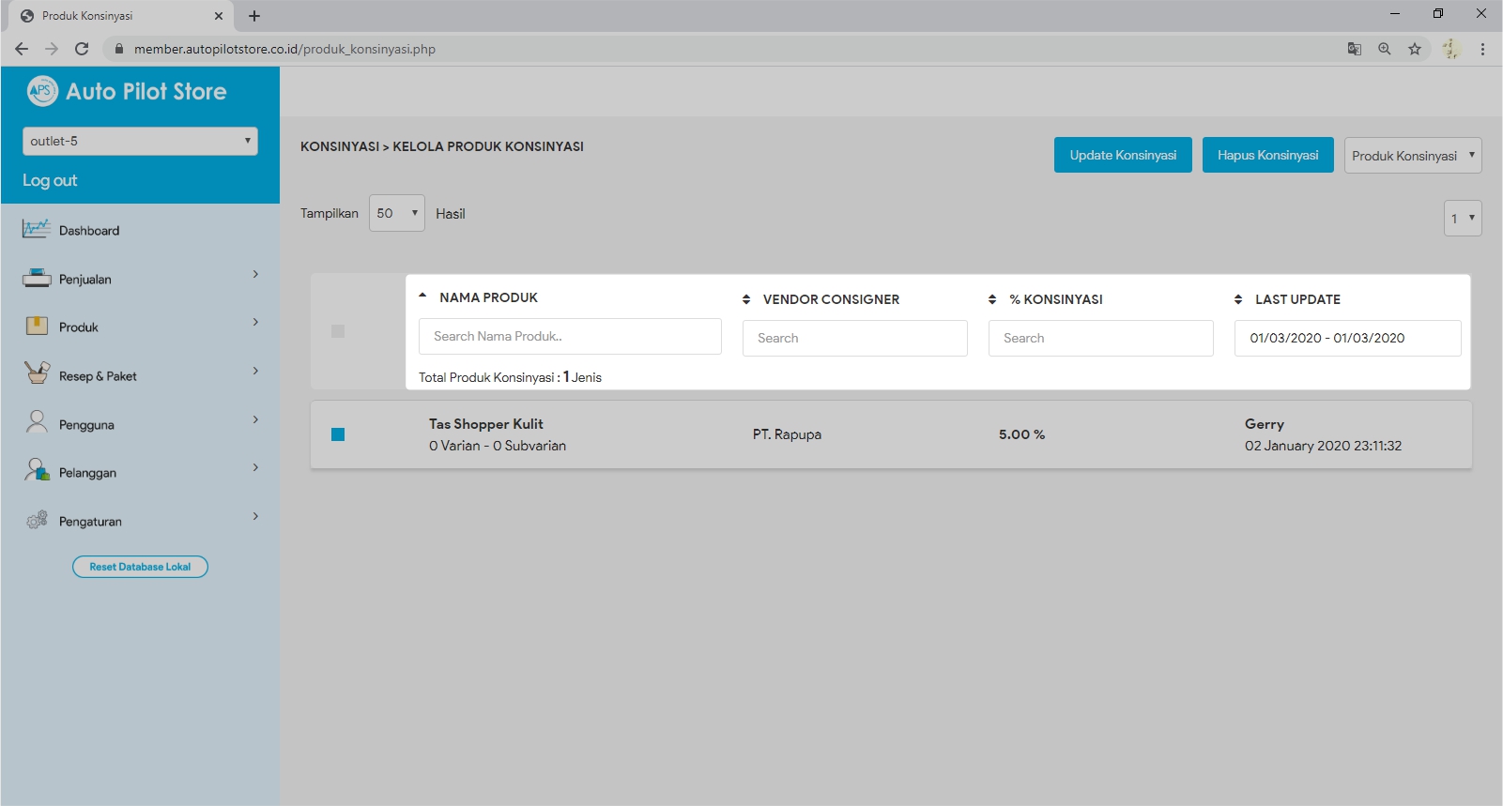Image resolution: width=1503 pixels, height=806 pixels.
Task: Expand the Penjualan menu chevron
Action: (255, 275)
